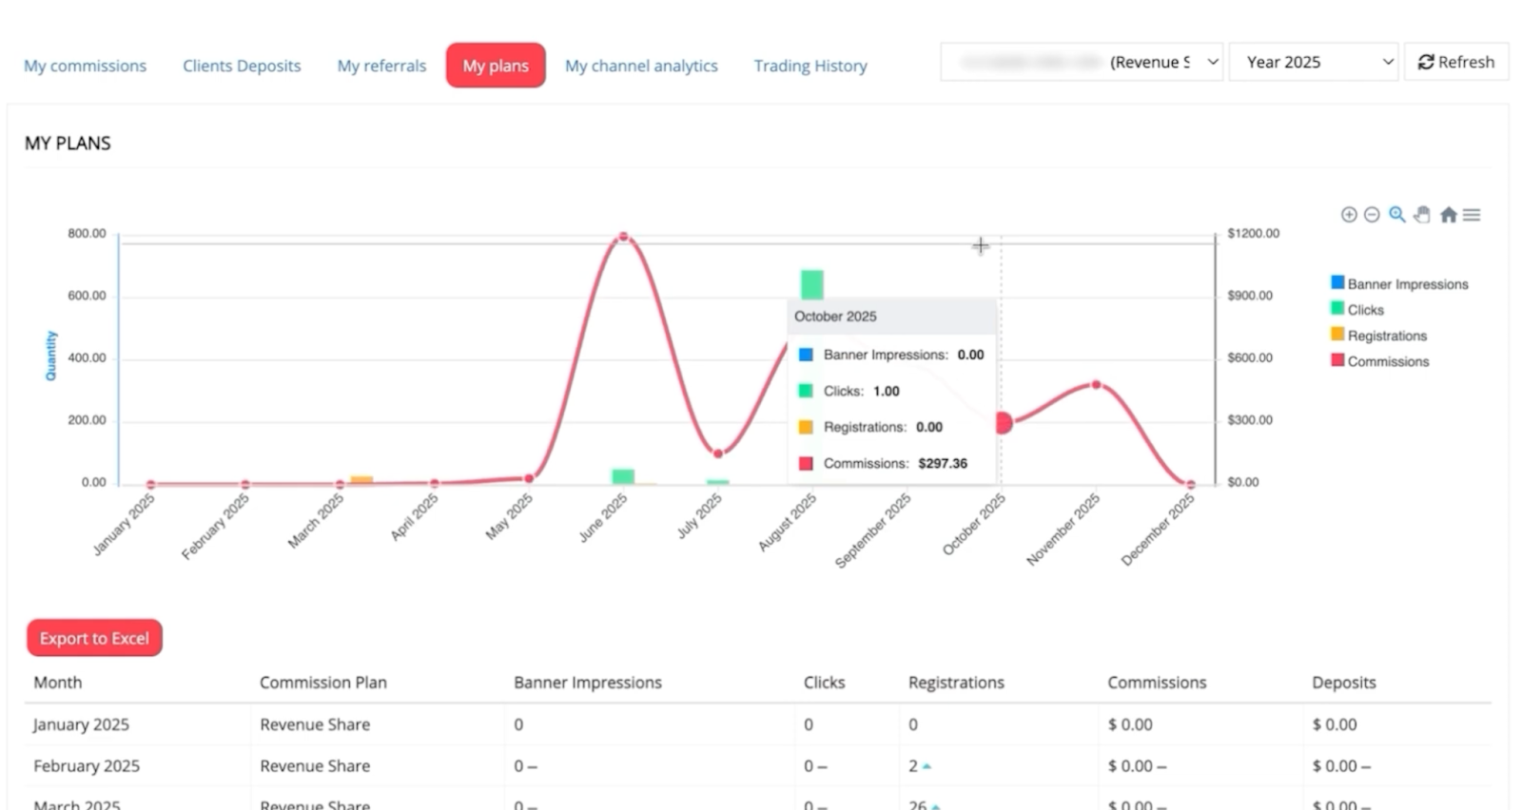Click the large green Clicks bar in August
Screen dimensions: 1522x810
point(811,284)
